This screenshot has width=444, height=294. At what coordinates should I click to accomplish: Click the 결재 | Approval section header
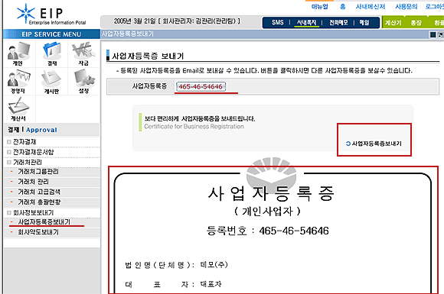click(32, 130)
